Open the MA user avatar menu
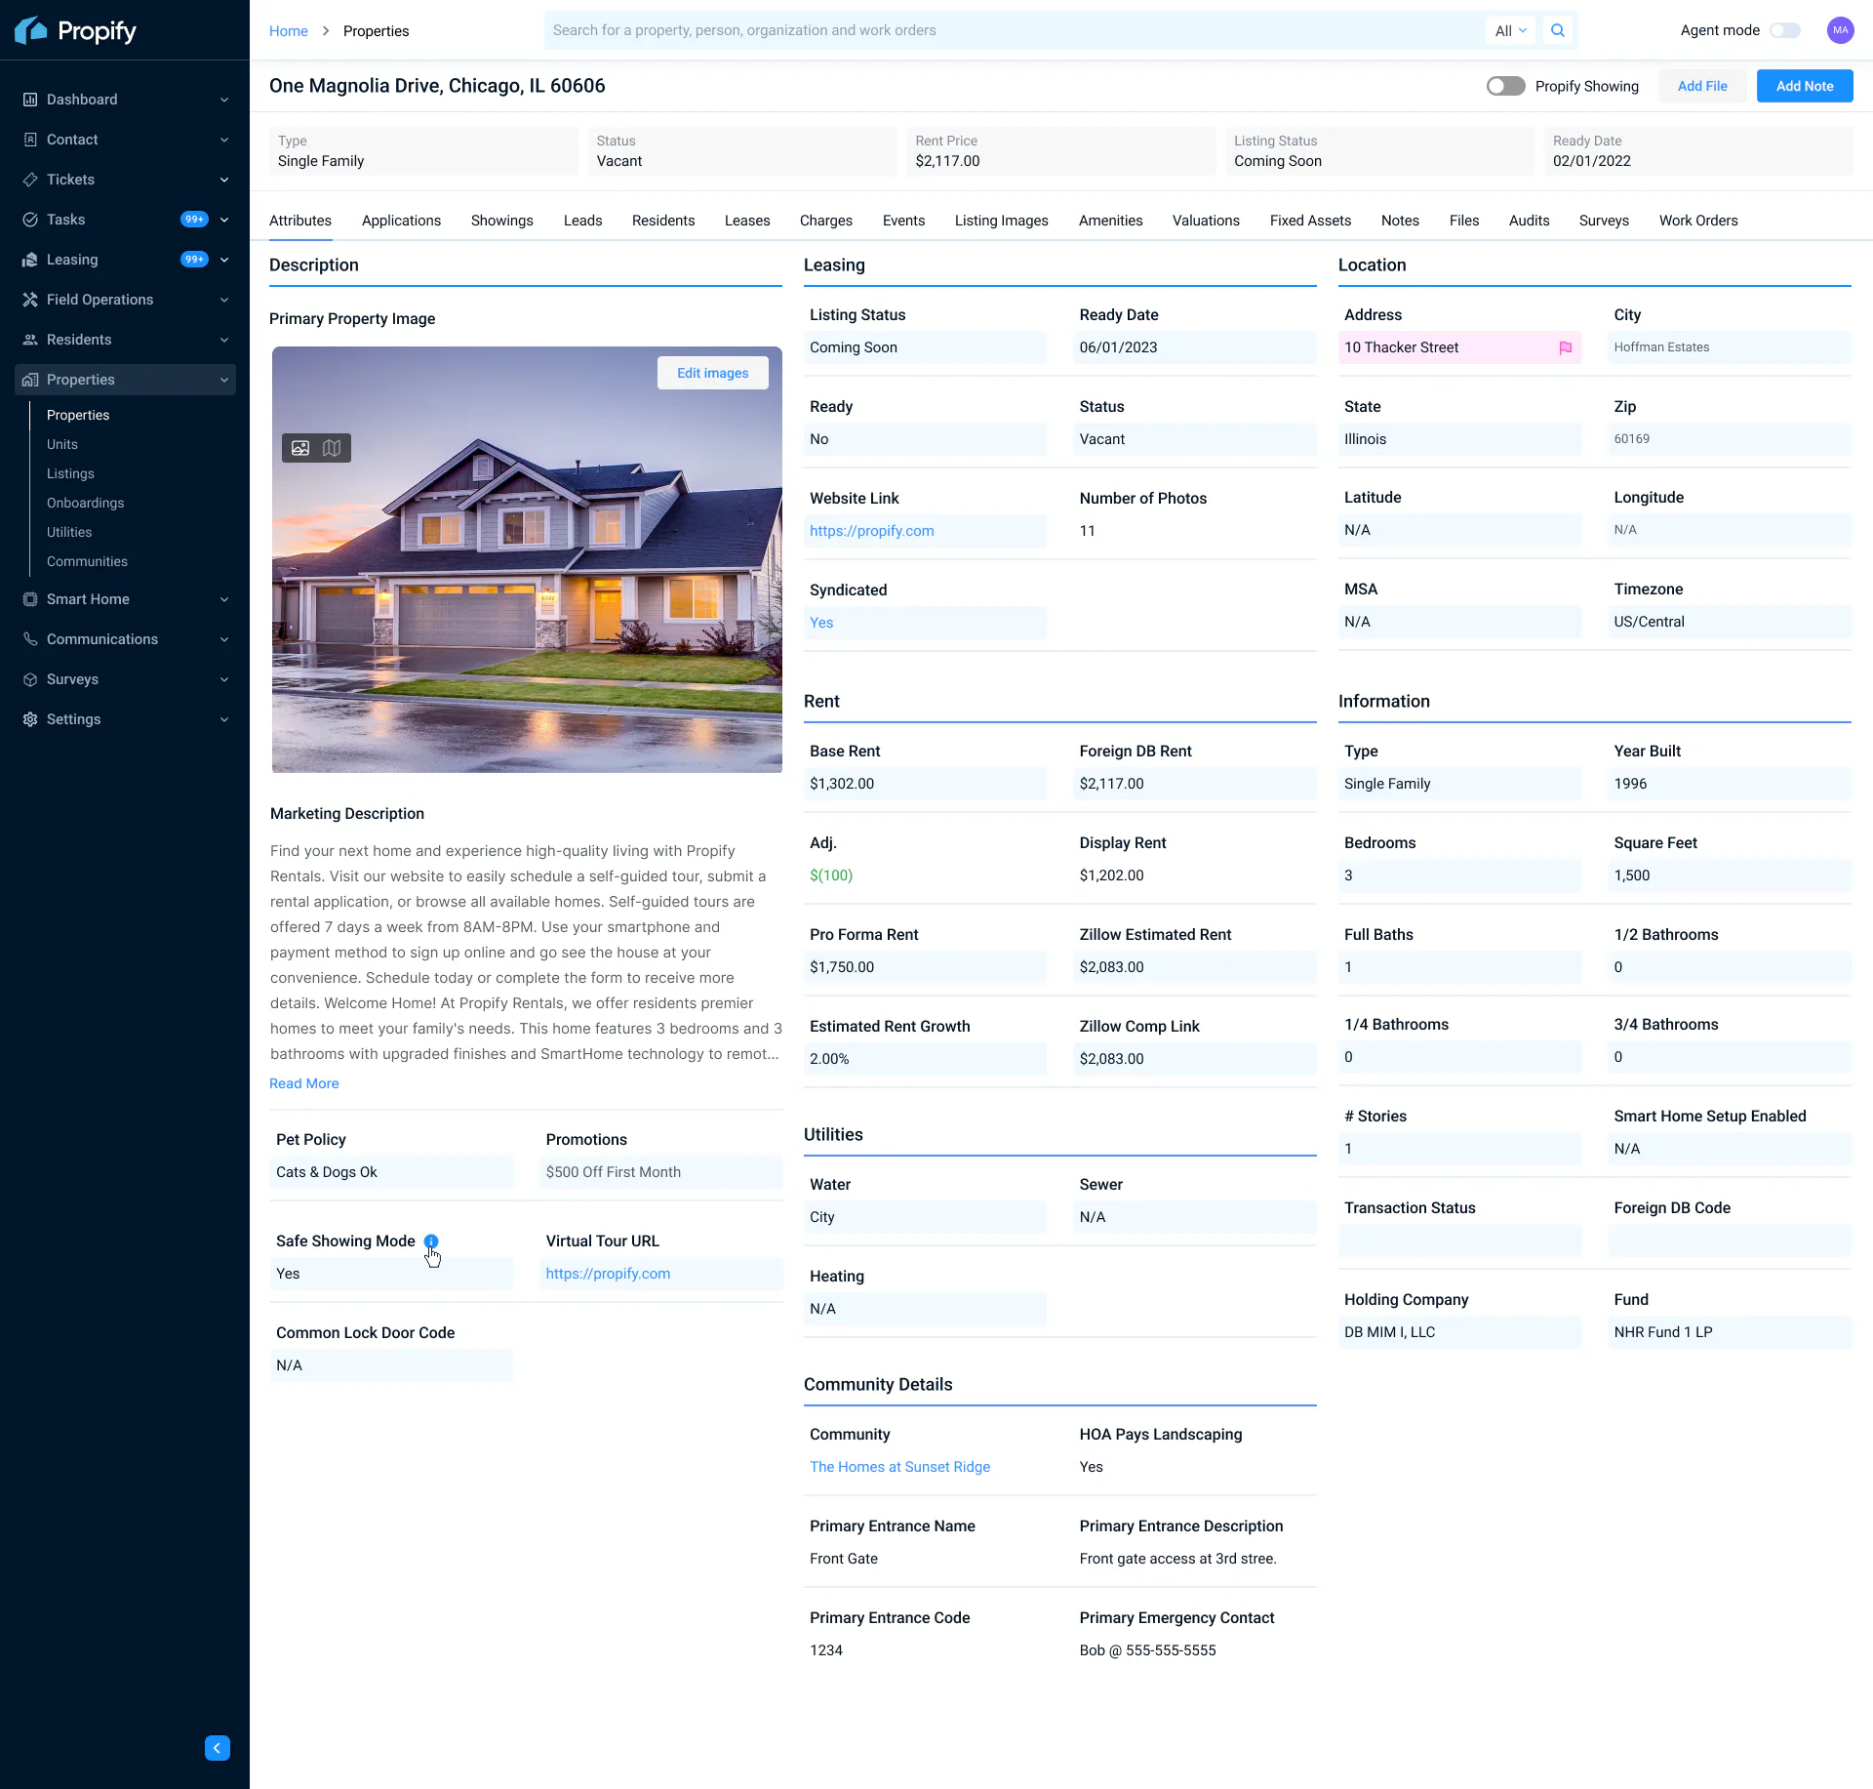 [x=1841, y=30]
